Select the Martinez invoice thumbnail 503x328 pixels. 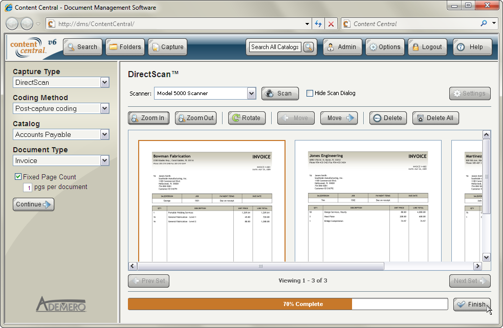467,201
